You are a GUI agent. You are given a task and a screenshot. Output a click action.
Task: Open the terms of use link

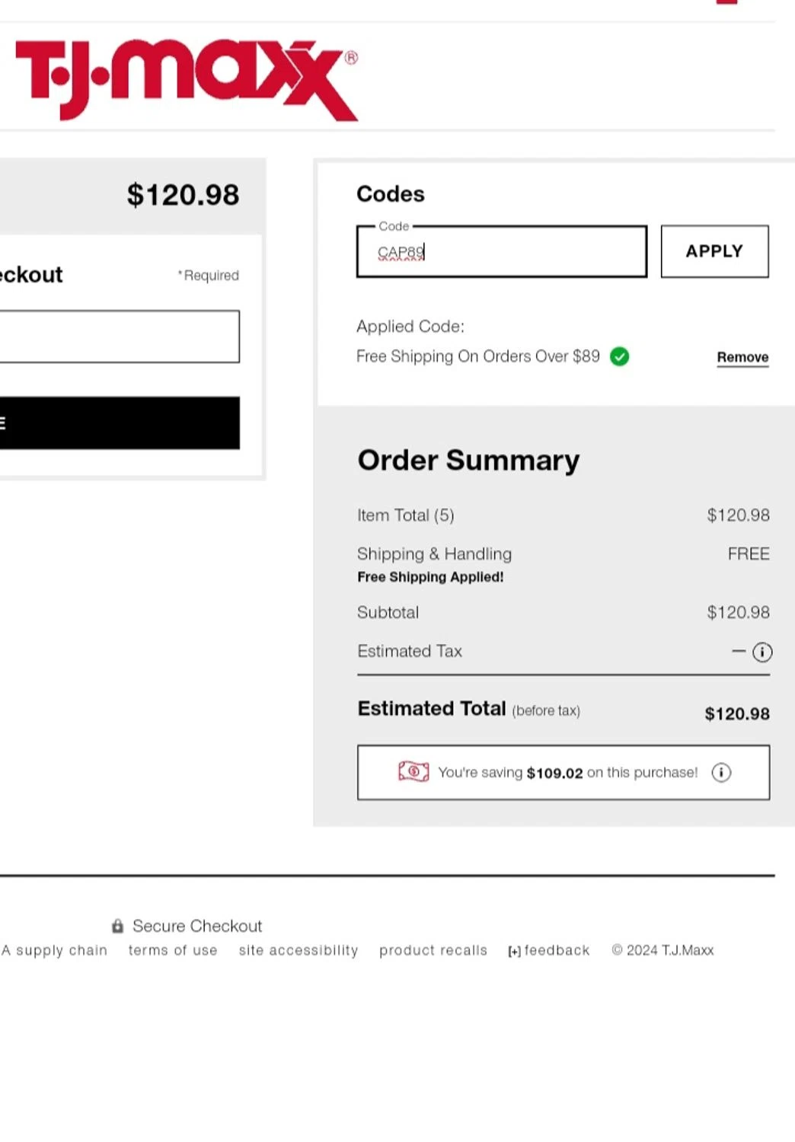pyautogui.click(x=173, y=951)
